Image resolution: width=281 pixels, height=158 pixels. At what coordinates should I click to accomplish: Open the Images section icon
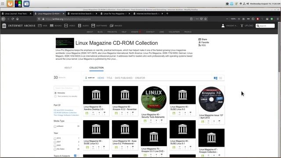point(112,25)
